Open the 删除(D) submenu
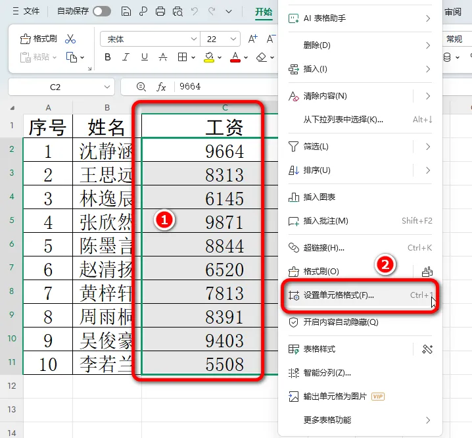The image size is (472, 438). (x=360, y=45)
